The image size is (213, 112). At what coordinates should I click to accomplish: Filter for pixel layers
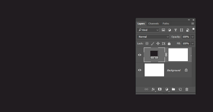(x=163, y=30)
